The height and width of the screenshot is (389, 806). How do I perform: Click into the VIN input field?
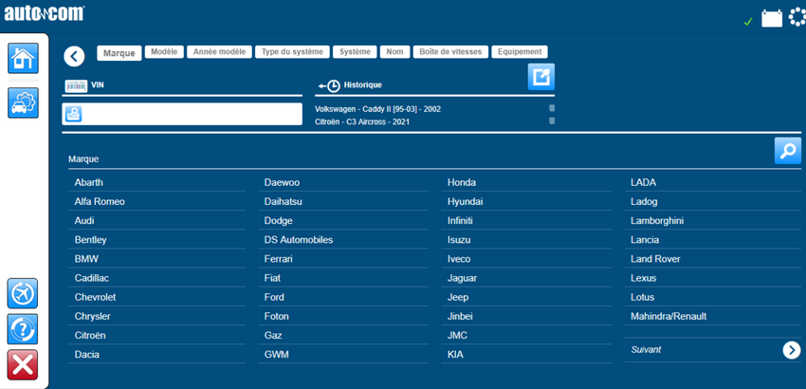(182, 114)
